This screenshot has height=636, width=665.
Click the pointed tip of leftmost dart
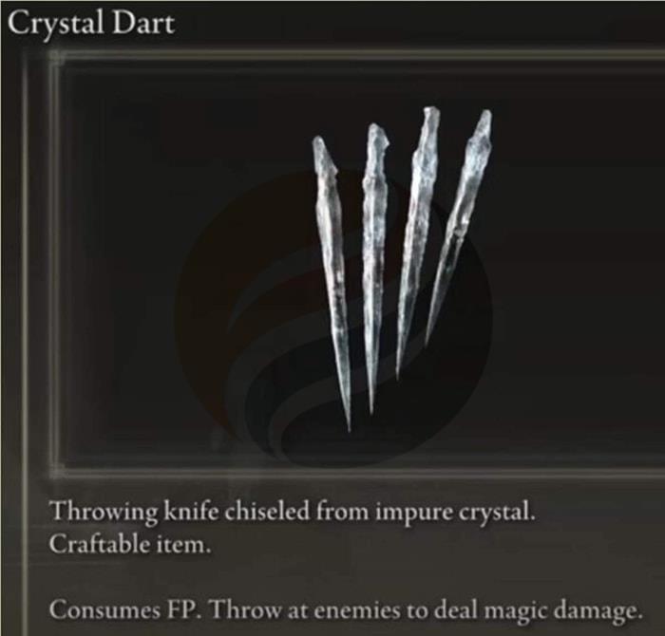click(x=349, y=420)
